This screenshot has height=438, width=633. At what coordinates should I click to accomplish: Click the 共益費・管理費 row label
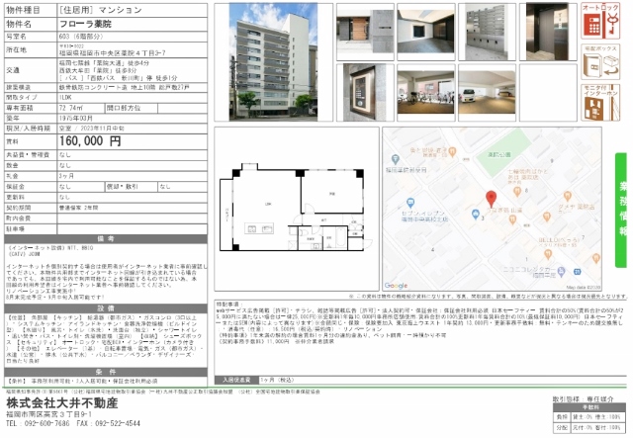31,154
